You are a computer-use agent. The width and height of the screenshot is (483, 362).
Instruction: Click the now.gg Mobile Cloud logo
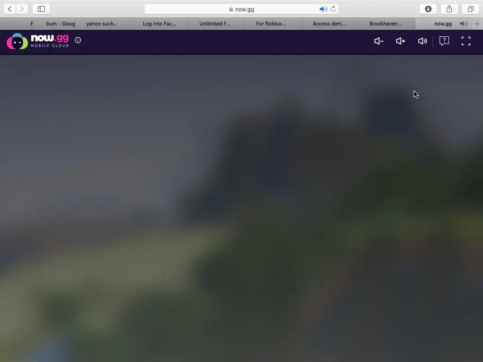38,41
